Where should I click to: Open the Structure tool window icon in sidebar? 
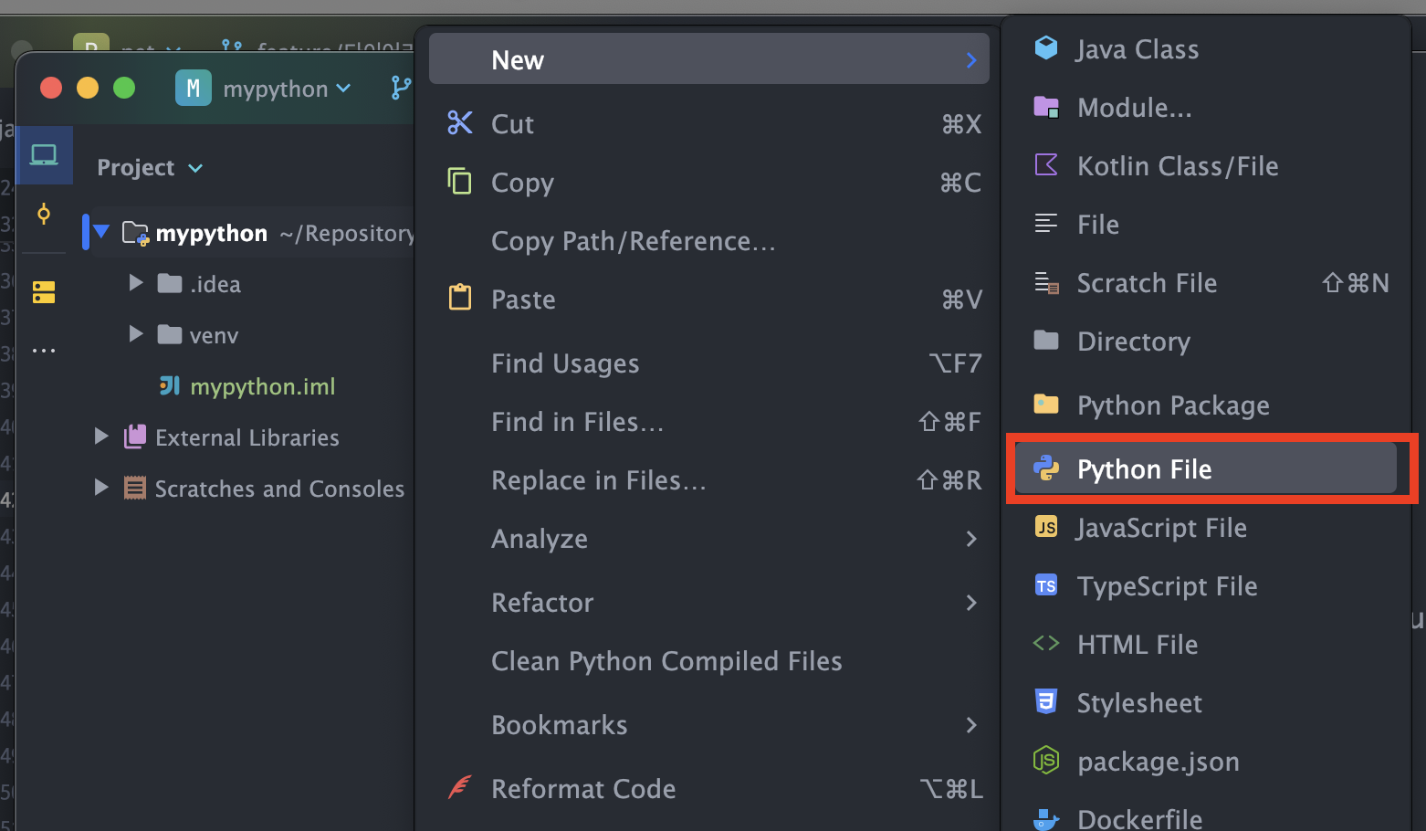[44, 292]
